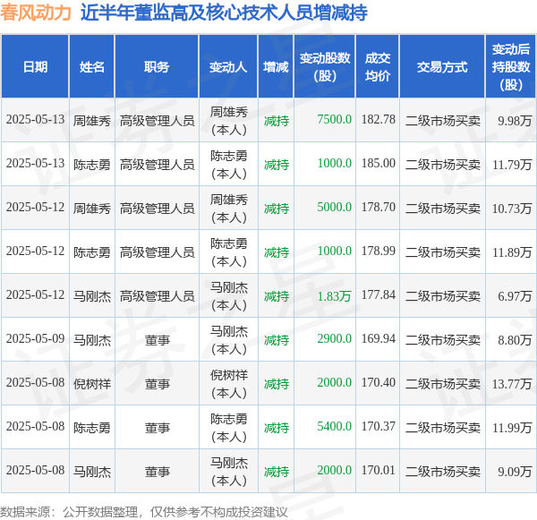
Task: Select the holdings value 8.80万
Action: pyautogui.click(x=515, y=339)
